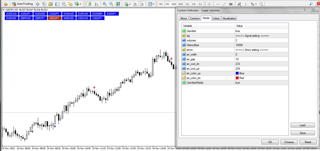Select the equidistant channel tool
320x151 pixels.
click(x=239, y=4)
